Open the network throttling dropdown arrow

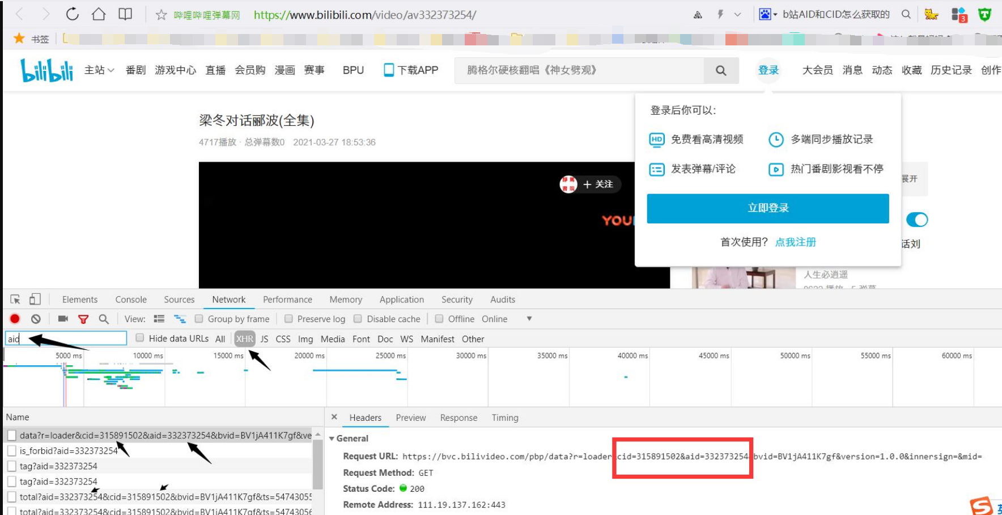[529, 319]
